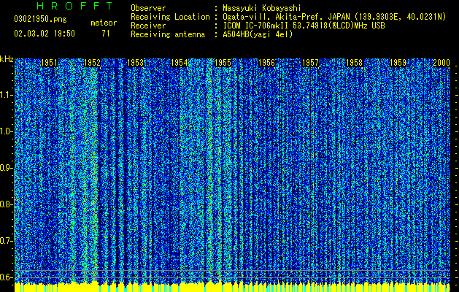Image resolution: width=459 pixels, height=292 pixels.
Task: Click the HROFFT title text
Action: point(74,6)
